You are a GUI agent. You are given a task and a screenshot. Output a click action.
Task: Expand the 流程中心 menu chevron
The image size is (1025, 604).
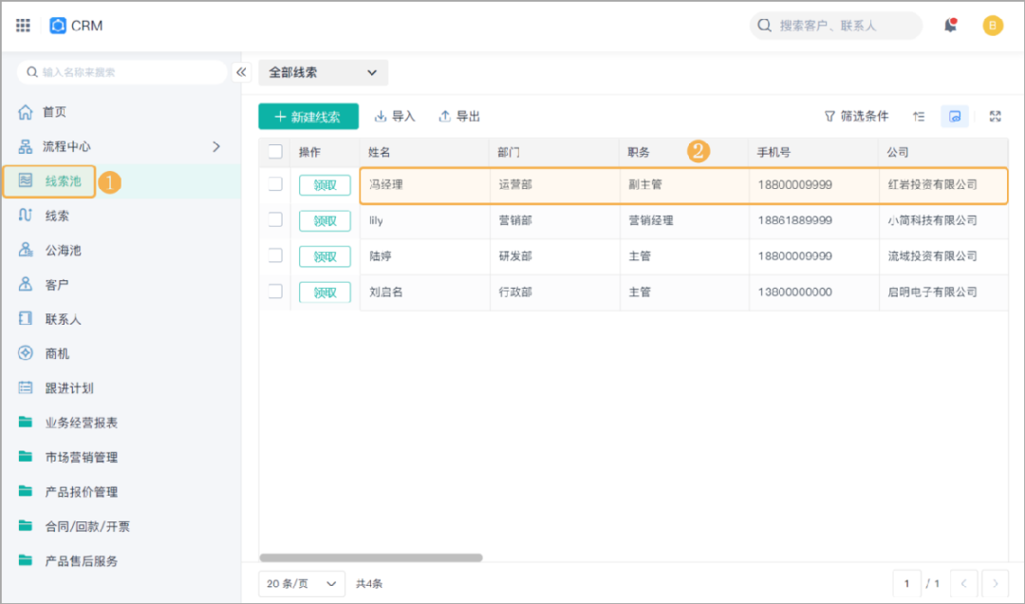216,147
